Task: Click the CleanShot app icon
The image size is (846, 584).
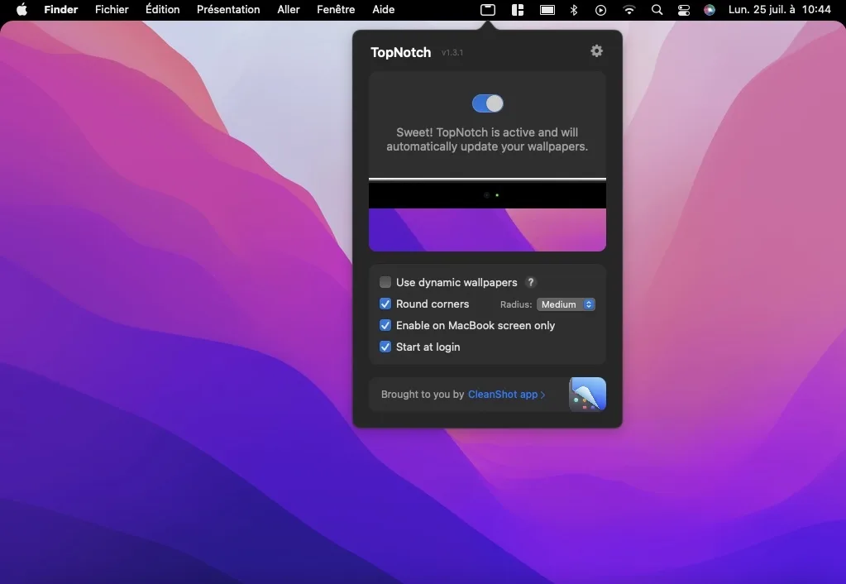Action: [587, 394]
